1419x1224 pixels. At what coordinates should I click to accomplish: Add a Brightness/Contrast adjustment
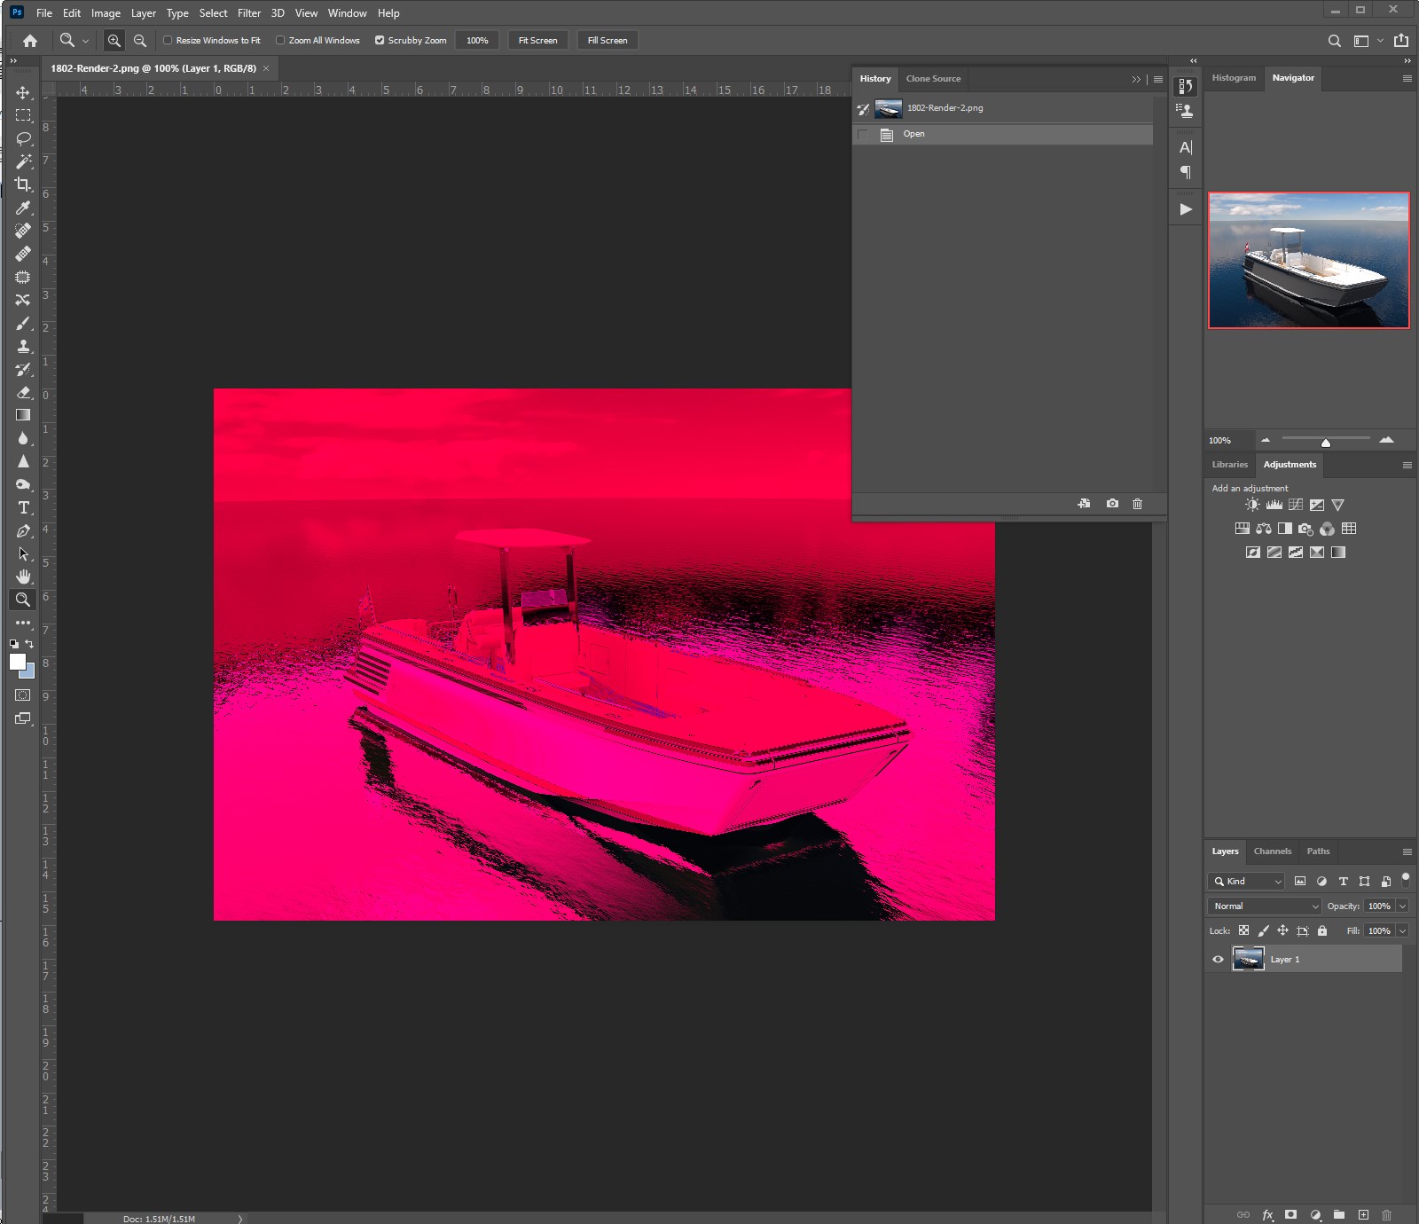[1252, 505]
